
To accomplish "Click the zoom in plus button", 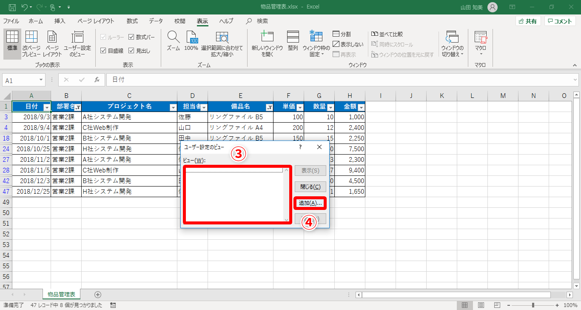I will 557,305.
